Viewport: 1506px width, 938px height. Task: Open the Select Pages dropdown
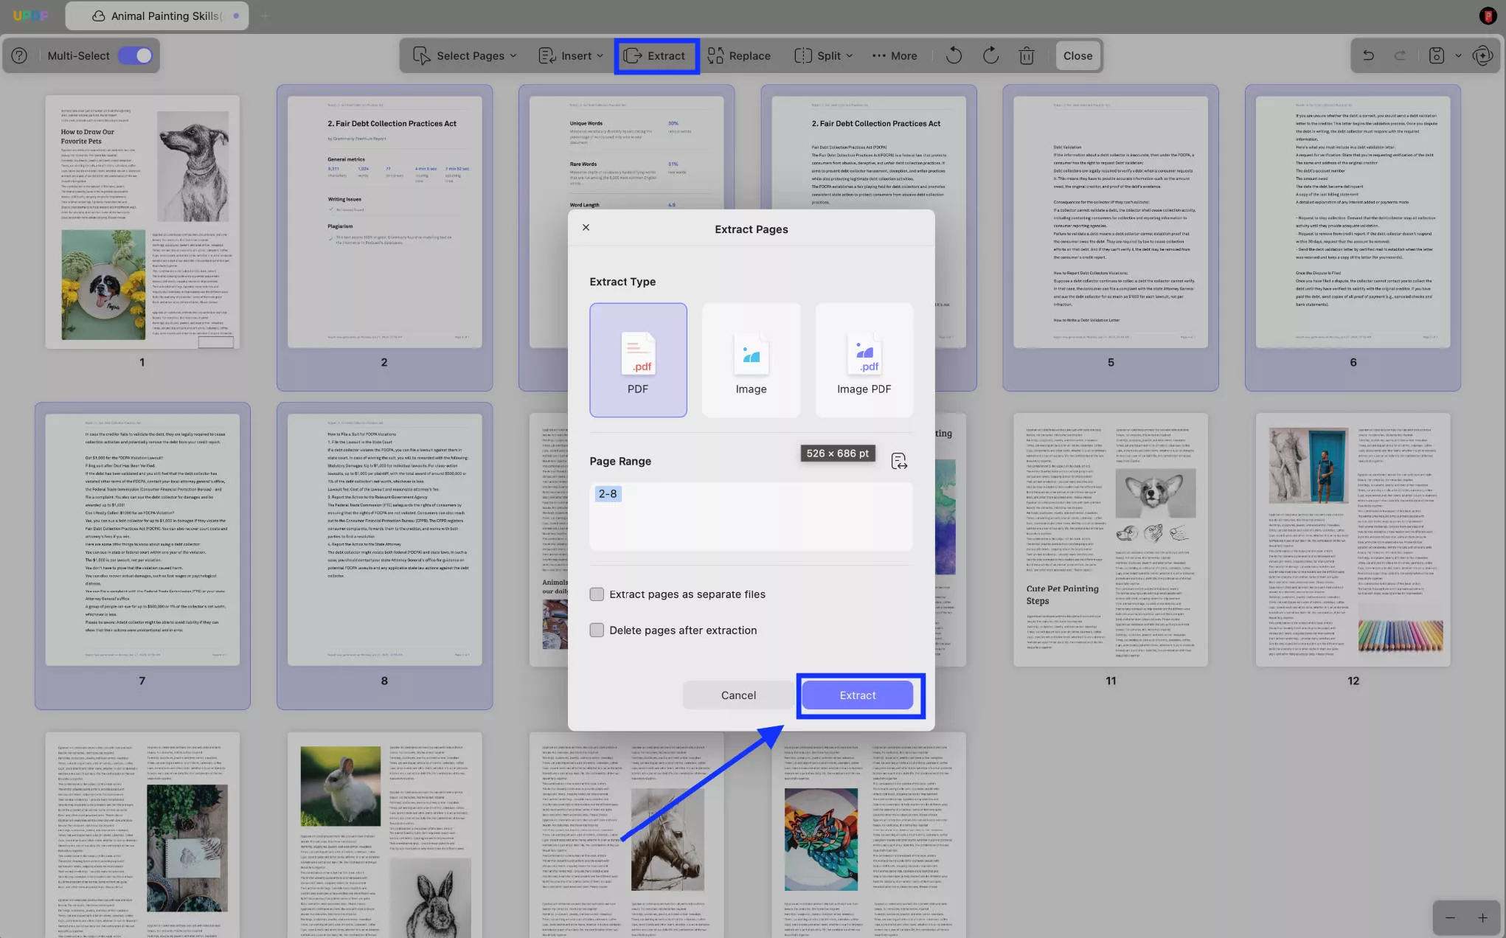[465, 55]
